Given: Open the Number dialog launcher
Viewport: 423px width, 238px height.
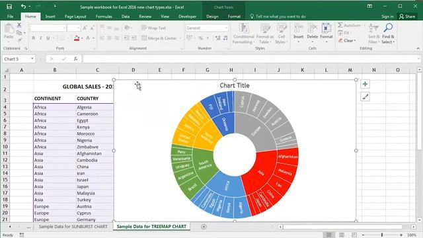Looking at the screenshot, I should tap(228, 48).
